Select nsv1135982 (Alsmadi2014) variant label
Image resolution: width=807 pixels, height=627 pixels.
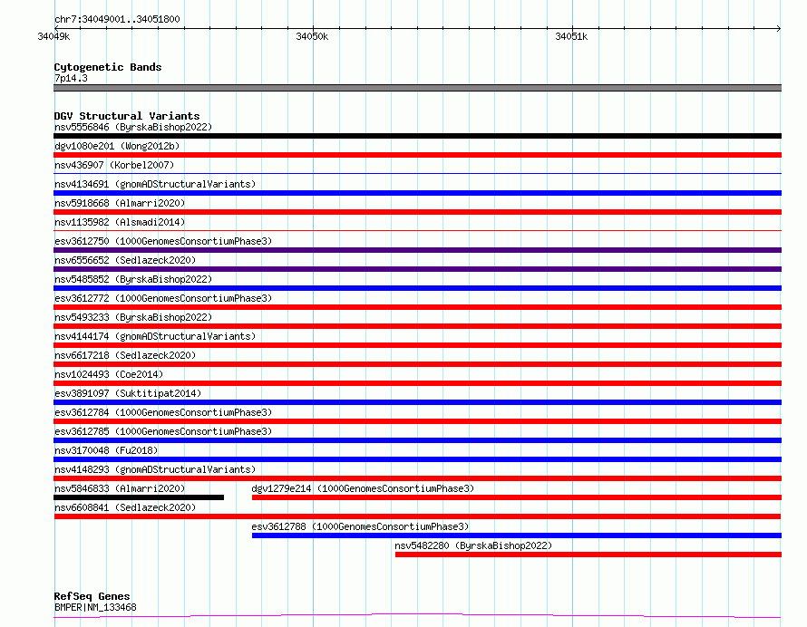click(x=120, y=222)
